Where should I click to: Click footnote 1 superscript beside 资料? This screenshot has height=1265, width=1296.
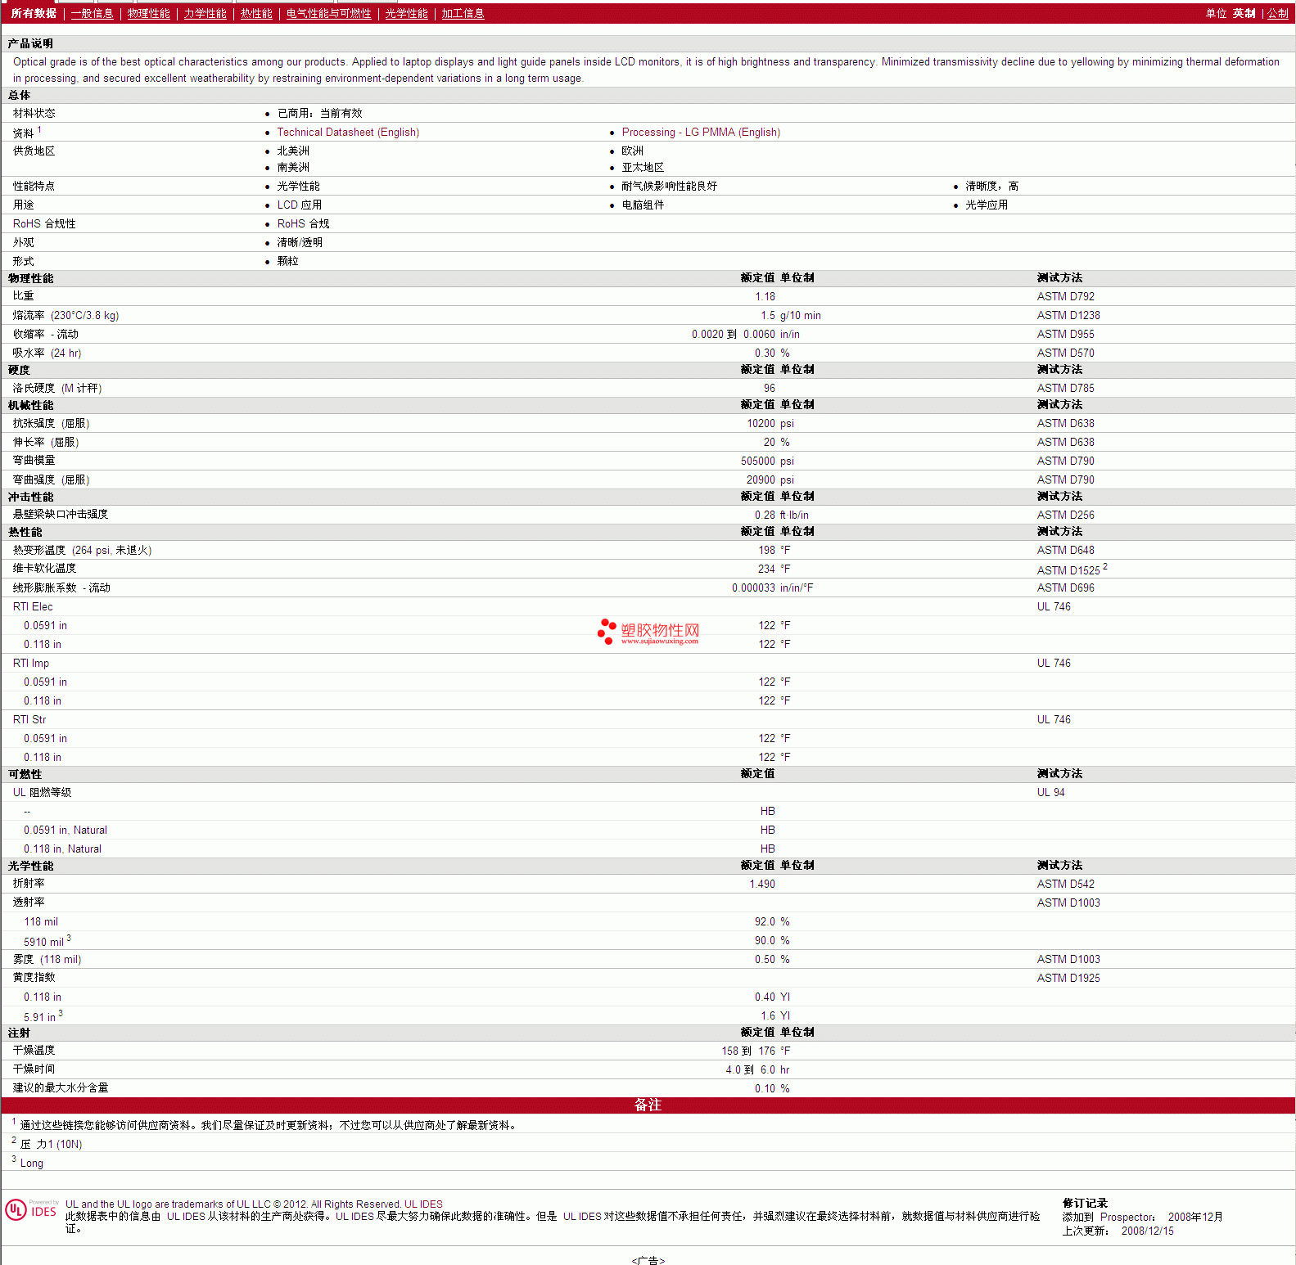(38, 129)
